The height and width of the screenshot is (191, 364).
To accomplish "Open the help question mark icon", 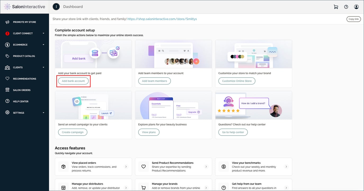I will (x=346, y=7).
